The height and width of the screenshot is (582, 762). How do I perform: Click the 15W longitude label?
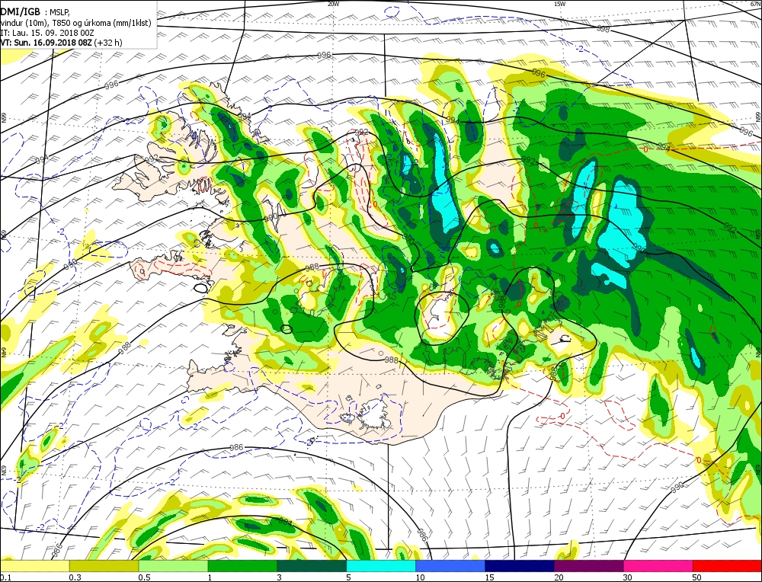(x=560, y=4)
